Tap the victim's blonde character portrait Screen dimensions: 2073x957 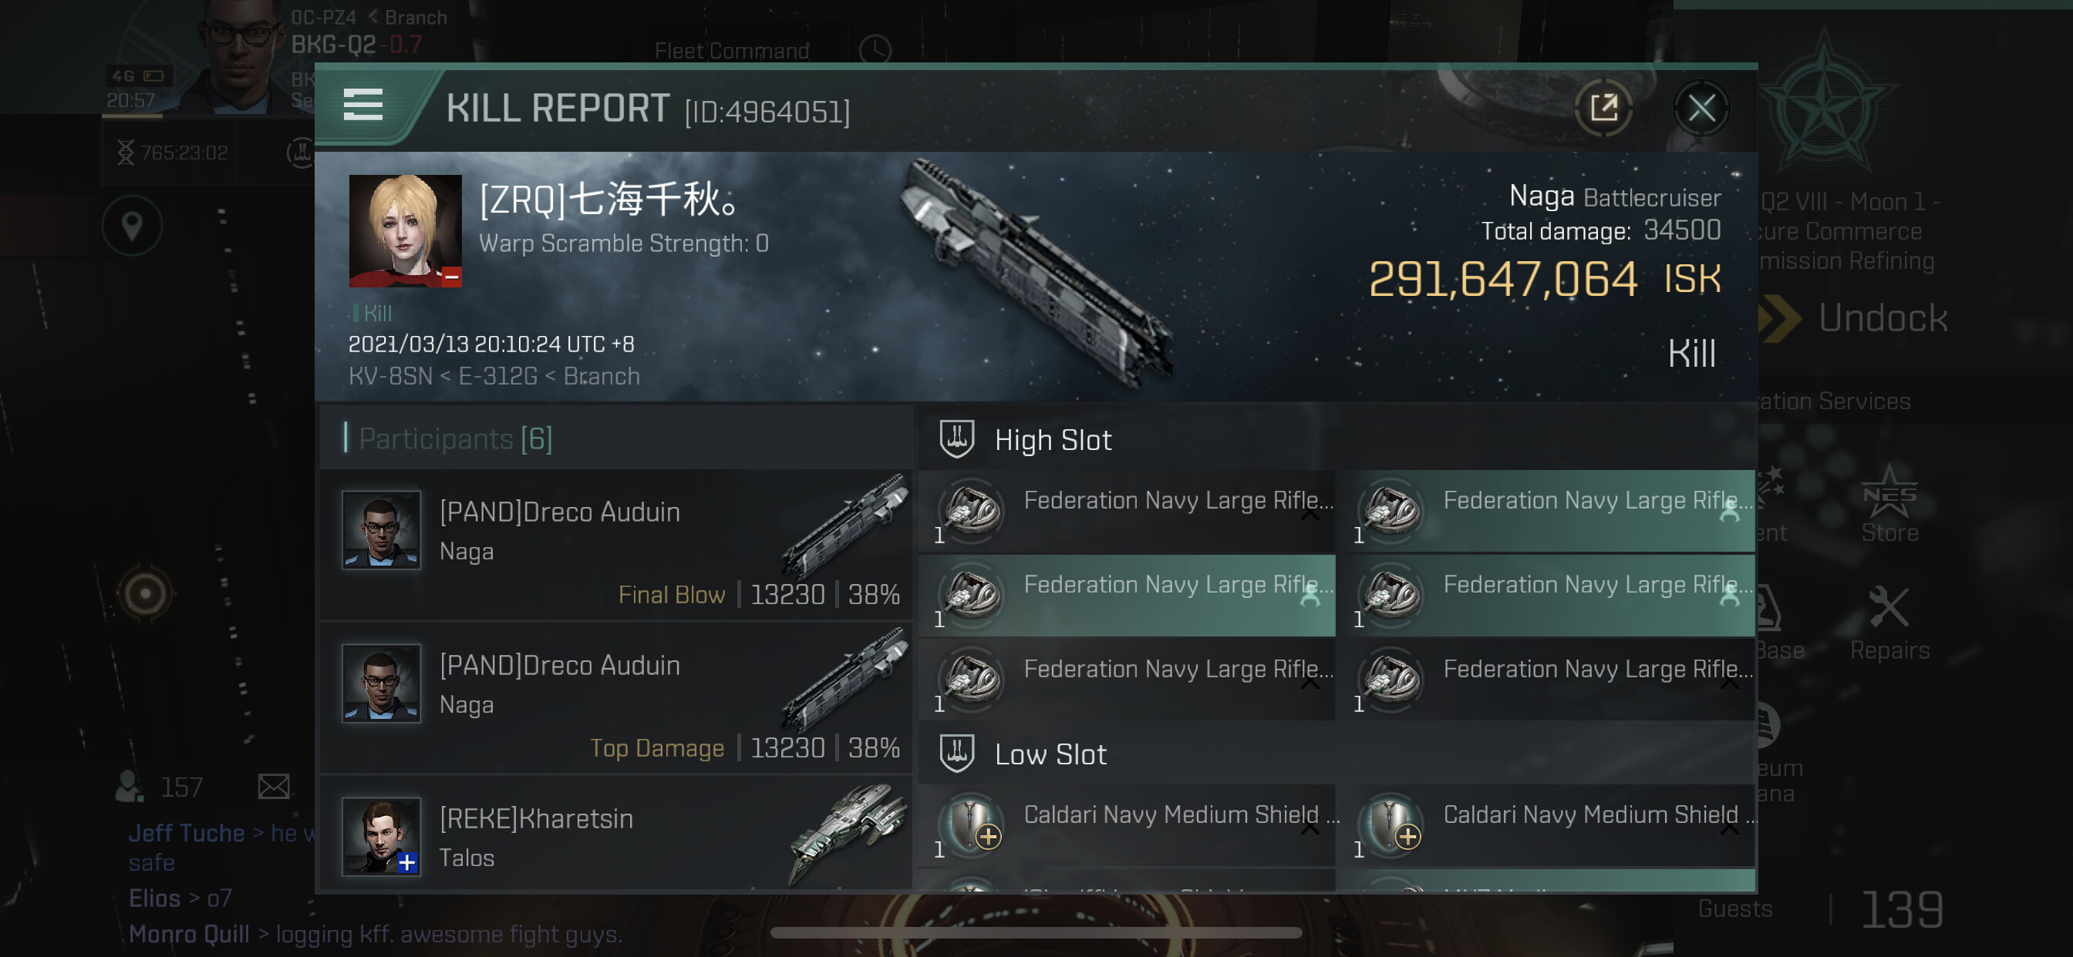(x=405, y=231)
